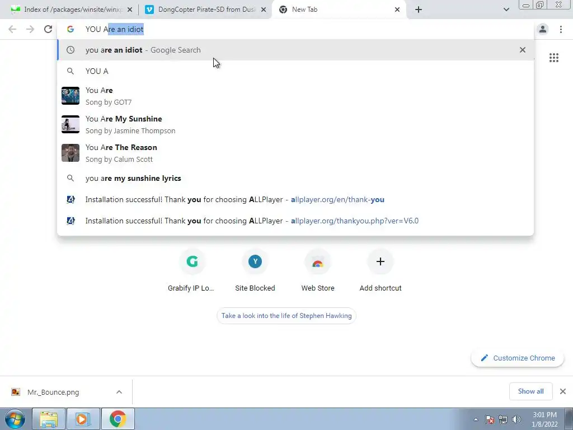Screen dimensions: 573x430
Task: Open the Windows Start menu
Action: 15,419
